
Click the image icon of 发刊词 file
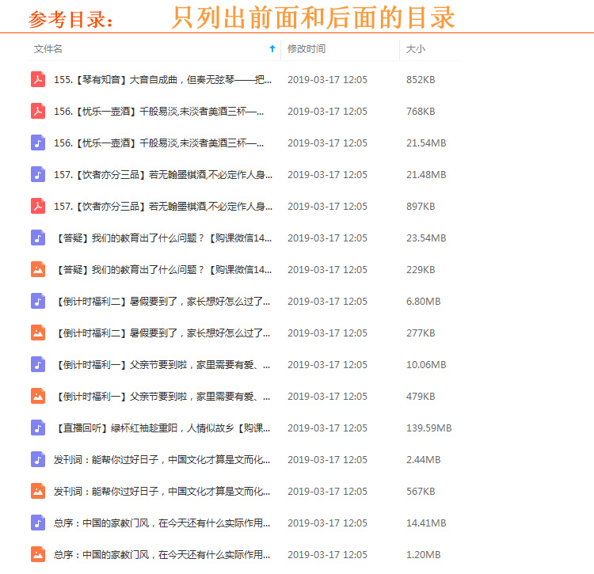(x=38, y=491)
